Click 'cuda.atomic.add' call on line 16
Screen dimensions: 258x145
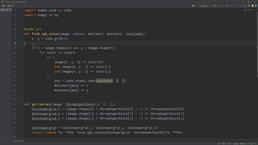click(x=80, y=81)
